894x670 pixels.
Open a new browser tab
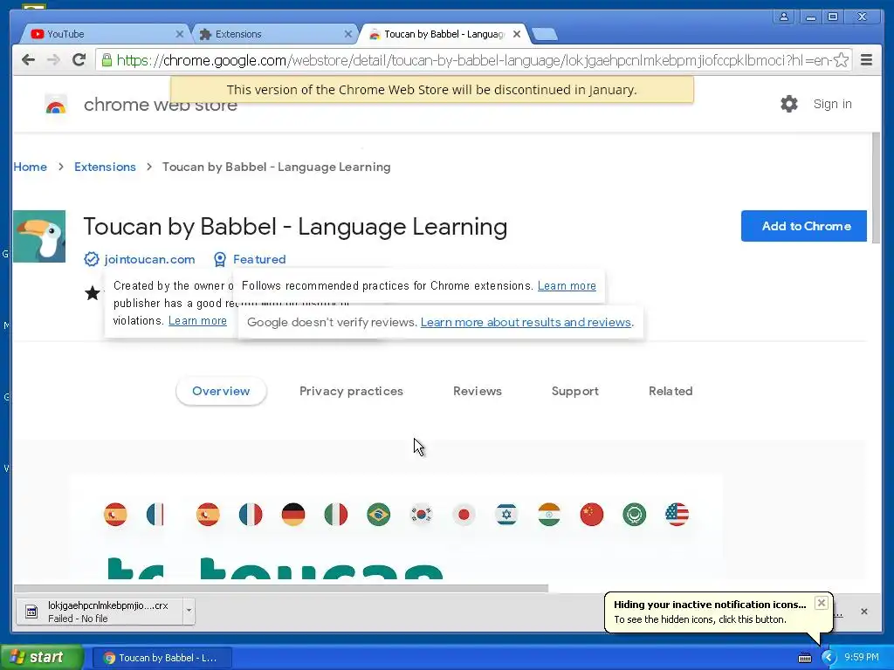pyautogui.click(x=545, y=35)
